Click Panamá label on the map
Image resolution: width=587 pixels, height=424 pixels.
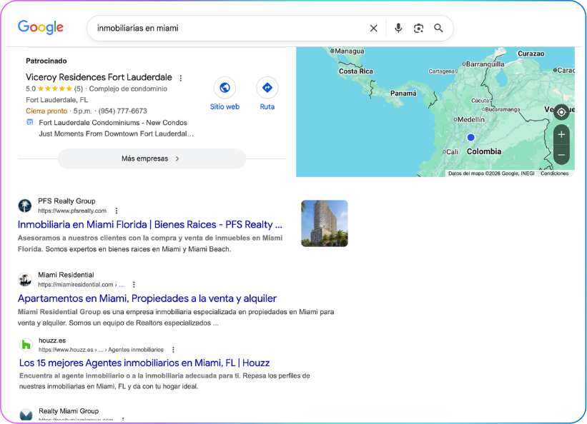click(x=403, y=93)
